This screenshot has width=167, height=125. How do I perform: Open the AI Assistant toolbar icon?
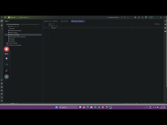pos(135,17)
